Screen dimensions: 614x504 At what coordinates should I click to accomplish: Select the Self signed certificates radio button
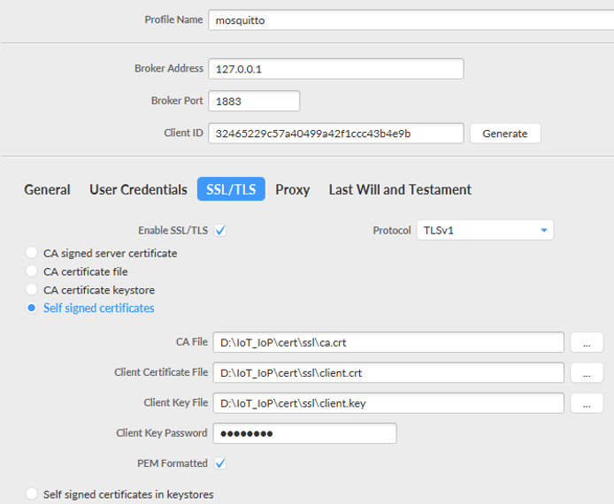tap(31, 308)
